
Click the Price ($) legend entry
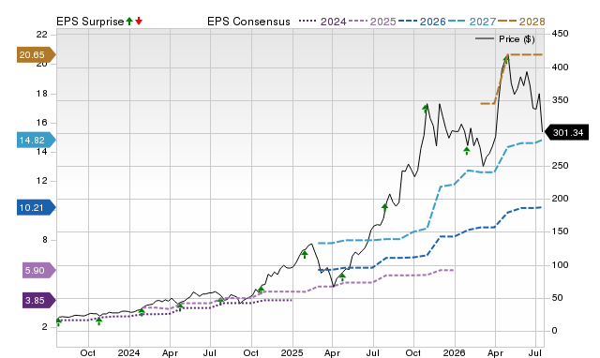[x=505, y=39]
